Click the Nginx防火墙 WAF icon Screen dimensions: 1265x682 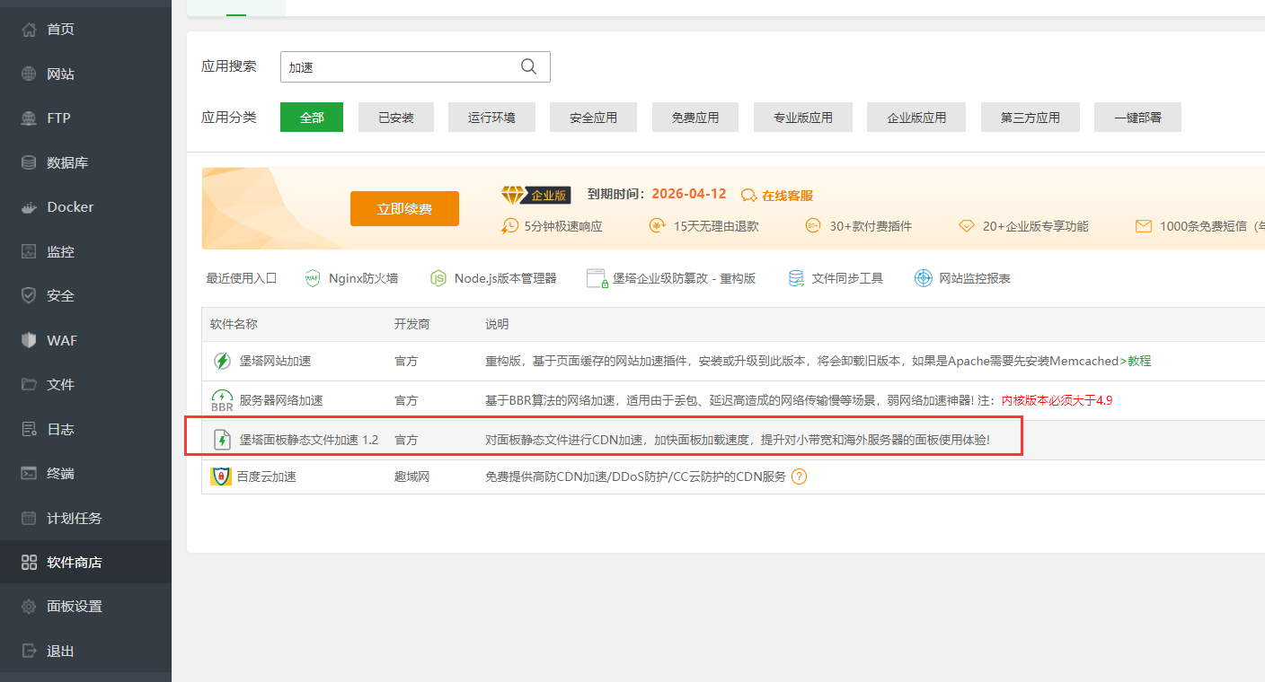click(313, 278)
